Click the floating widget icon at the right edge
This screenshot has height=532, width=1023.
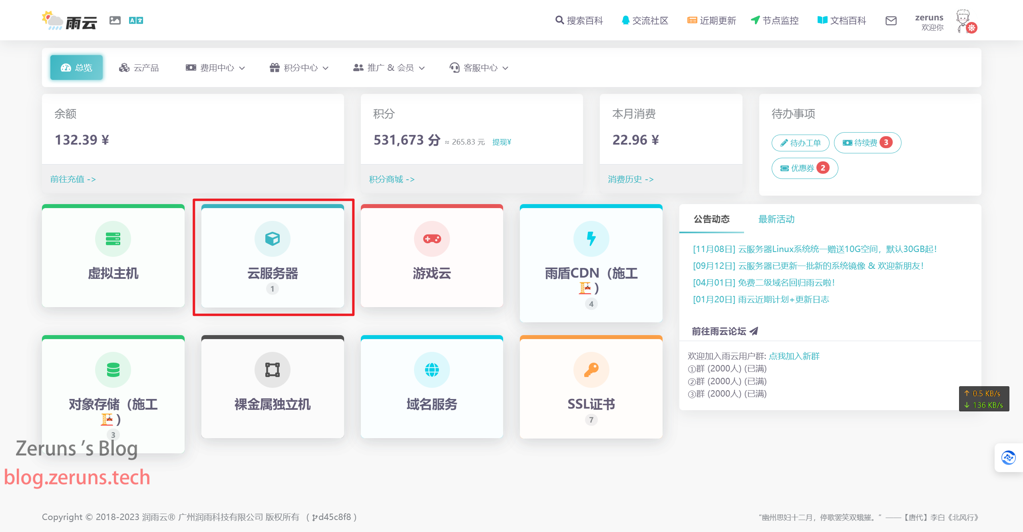[1008, 458]
